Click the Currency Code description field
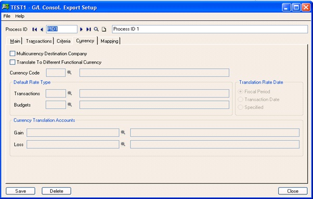This screenshot has width=313, height=199. click(154, 73)
